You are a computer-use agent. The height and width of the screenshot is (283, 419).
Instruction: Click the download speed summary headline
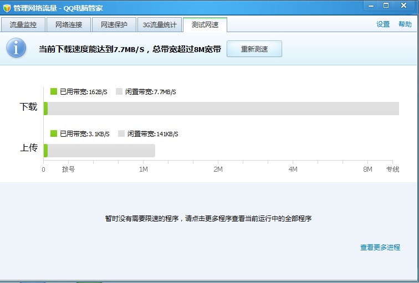click(130, 49)
